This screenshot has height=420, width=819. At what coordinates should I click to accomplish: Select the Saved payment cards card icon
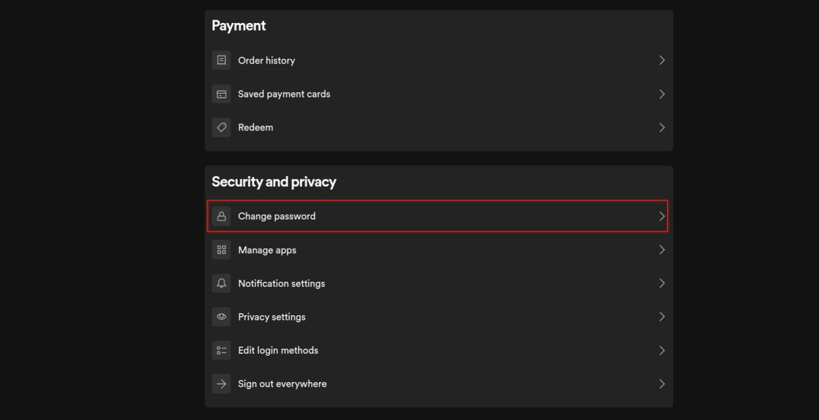[221, 94]
